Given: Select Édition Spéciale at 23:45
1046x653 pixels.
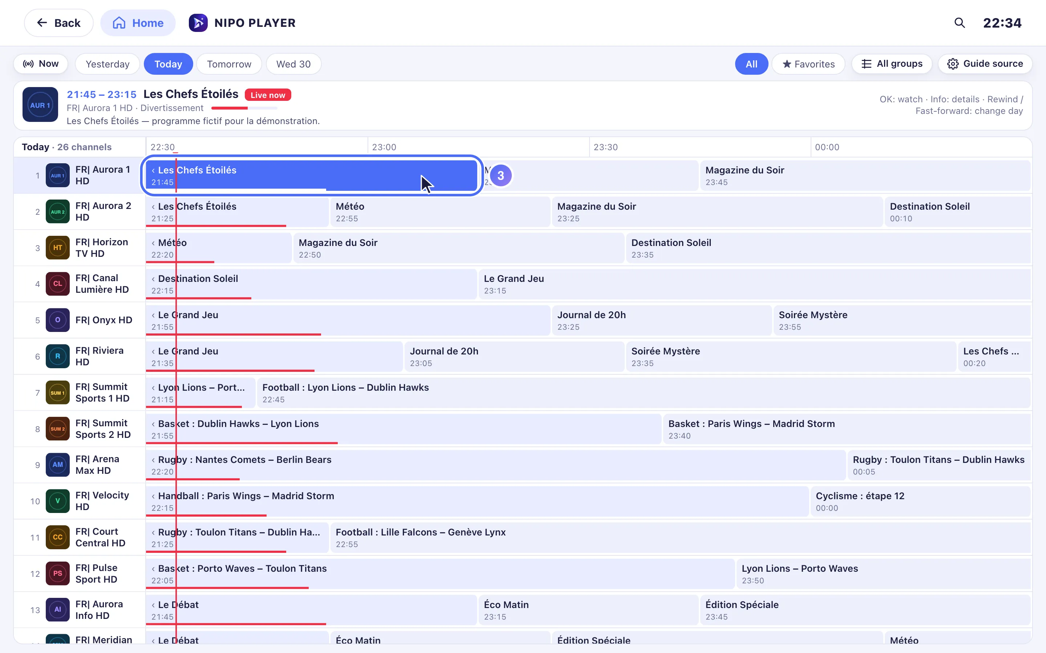Looking at the screenshot, I should (x=865, y=610).
